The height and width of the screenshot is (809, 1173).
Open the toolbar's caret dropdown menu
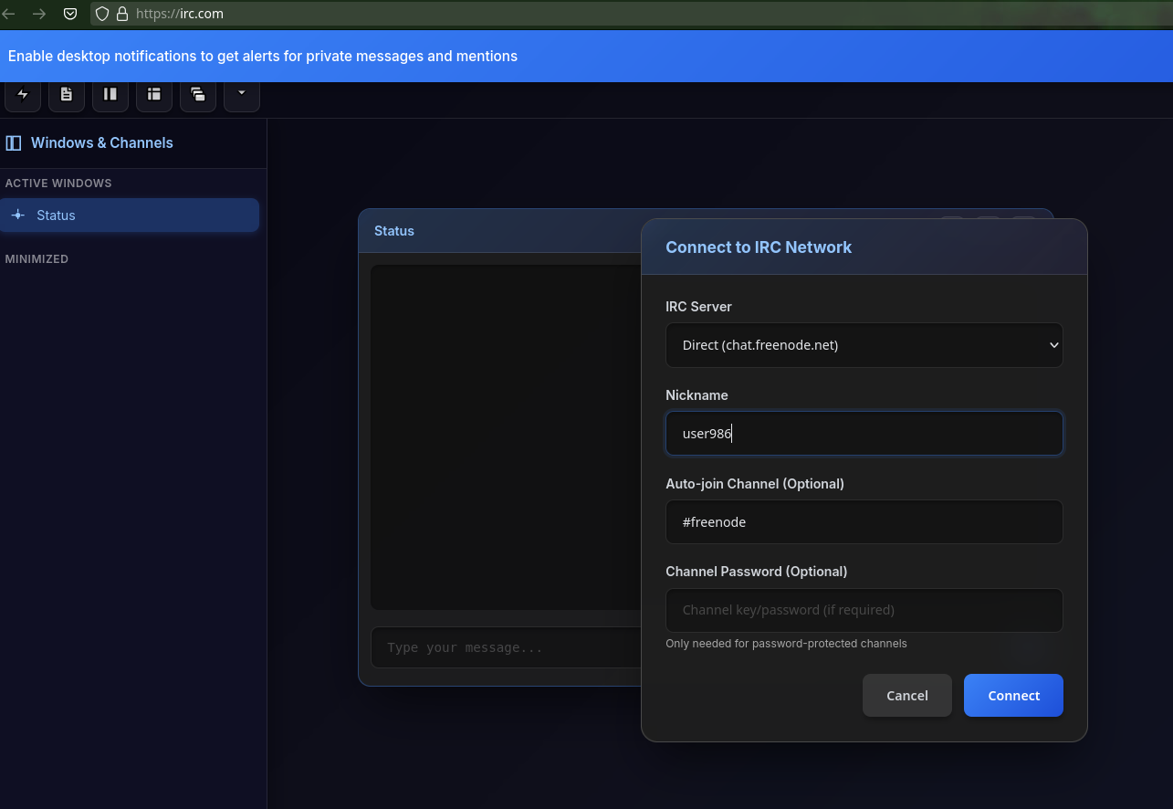tap(242, 93)
